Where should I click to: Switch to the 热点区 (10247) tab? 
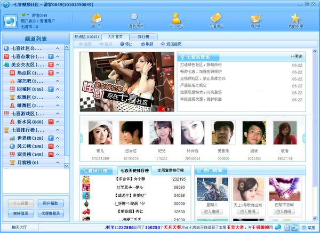click(87, 37)
